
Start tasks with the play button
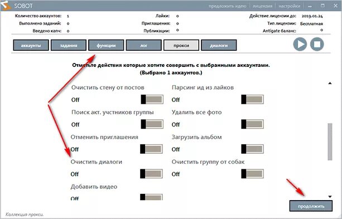tap(300, 44)
